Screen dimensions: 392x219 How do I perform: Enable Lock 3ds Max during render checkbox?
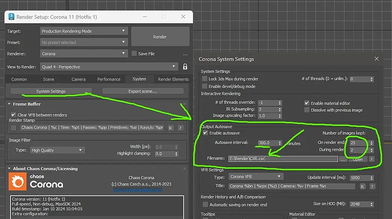205,79
